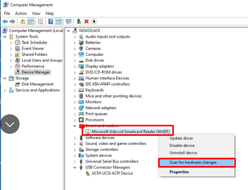Image resolution: width=248 pixels, height=190 pixels.
Task: Expand the Batteries category arrow
Action: point(75,43)
